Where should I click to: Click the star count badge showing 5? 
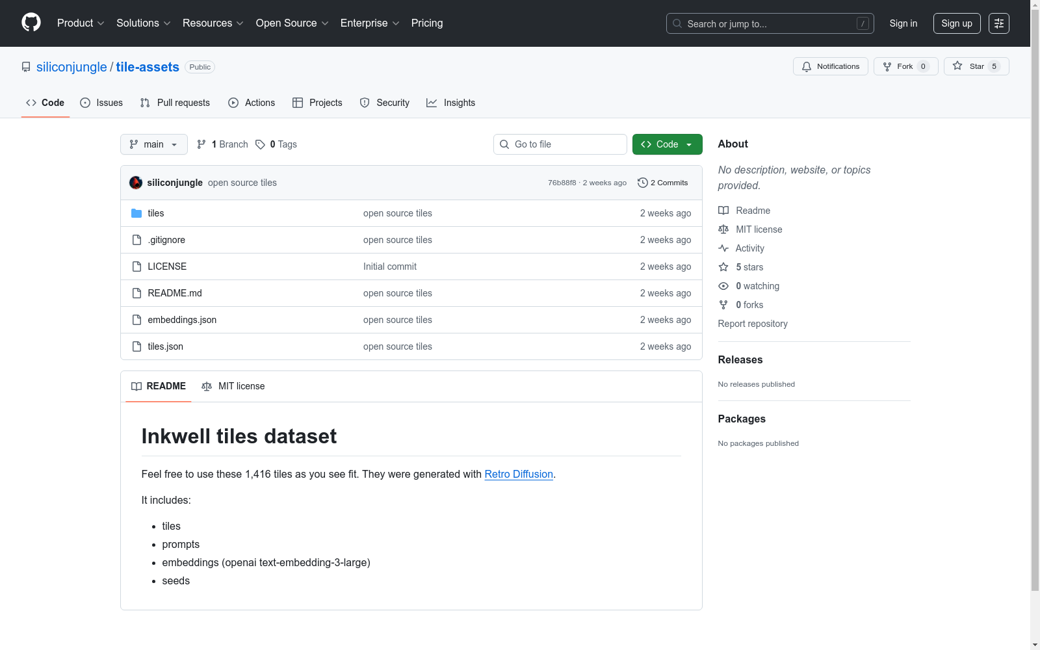(x=994, y=66)
